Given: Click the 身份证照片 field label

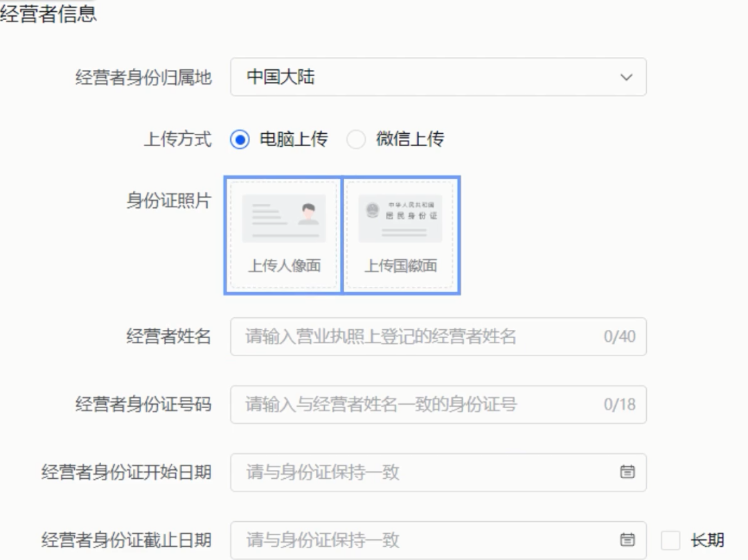Looking at the screenshot, I should pos(169,200).
